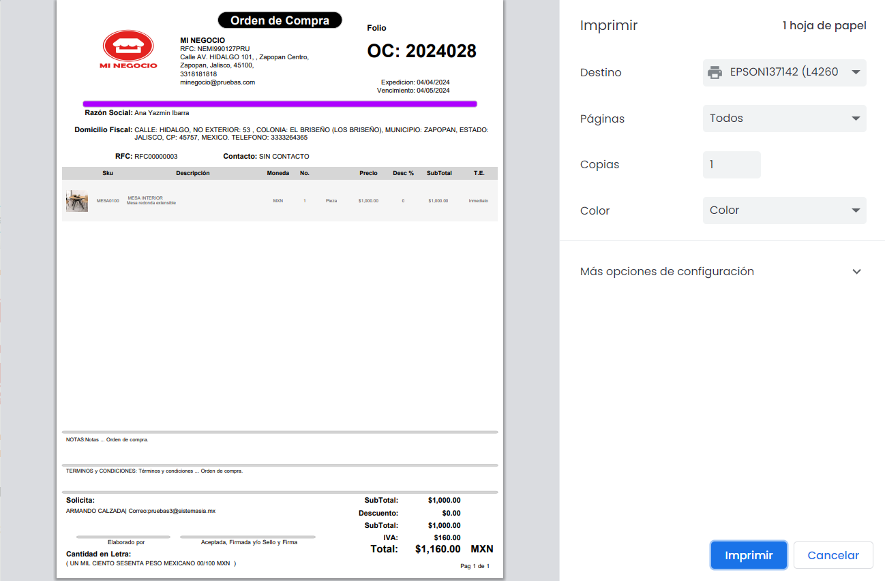
Task: Click the MESA INTERIOR product thumbnail
Action: pos(77,201)
